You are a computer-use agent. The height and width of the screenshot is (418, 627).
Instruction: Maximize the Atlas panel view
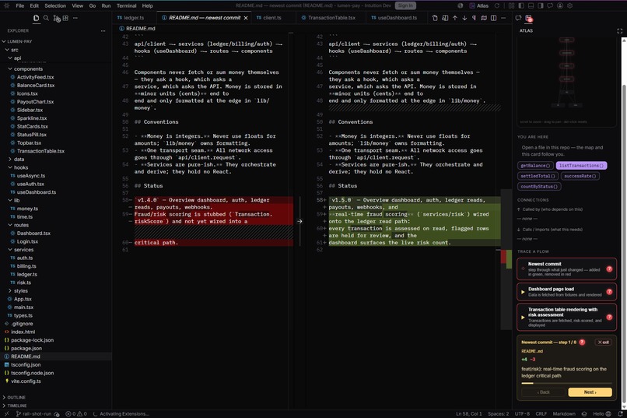click(x=619, y=31)
